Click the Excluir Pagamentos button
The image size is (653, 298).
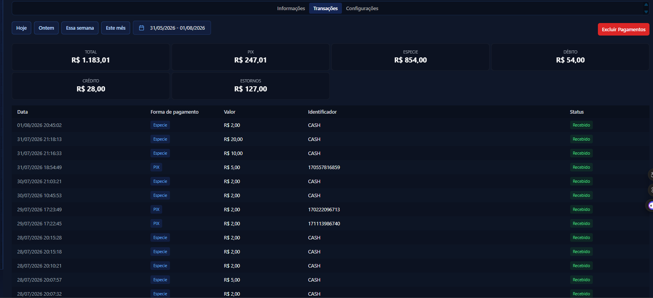[x=624, y=29]
